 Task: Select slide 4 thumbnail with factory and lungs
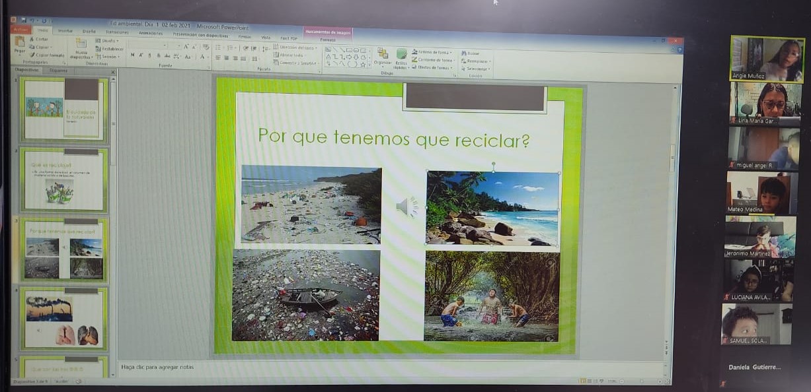(63, 318)
